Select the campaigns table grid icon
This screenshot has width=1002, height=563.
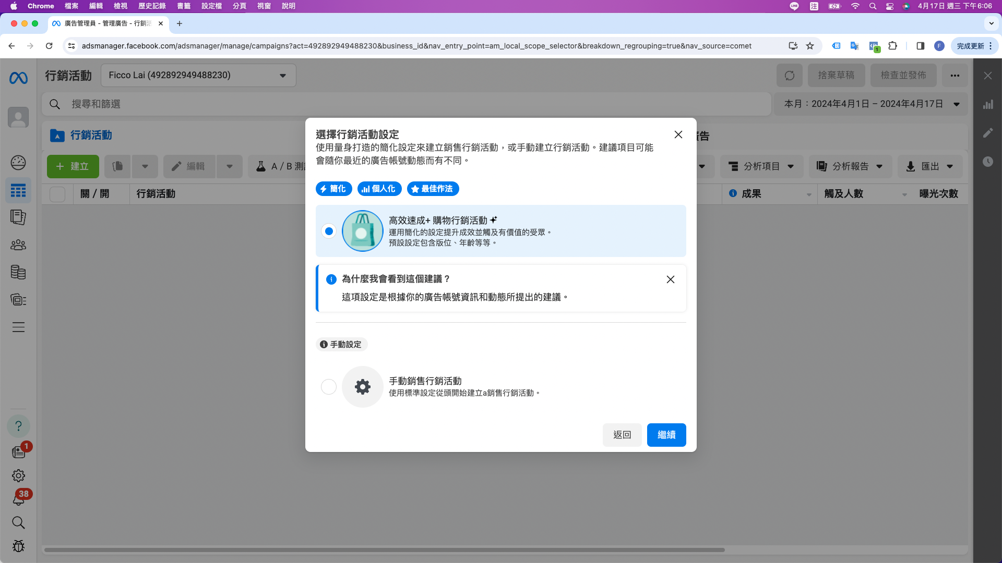coord(18,191)
